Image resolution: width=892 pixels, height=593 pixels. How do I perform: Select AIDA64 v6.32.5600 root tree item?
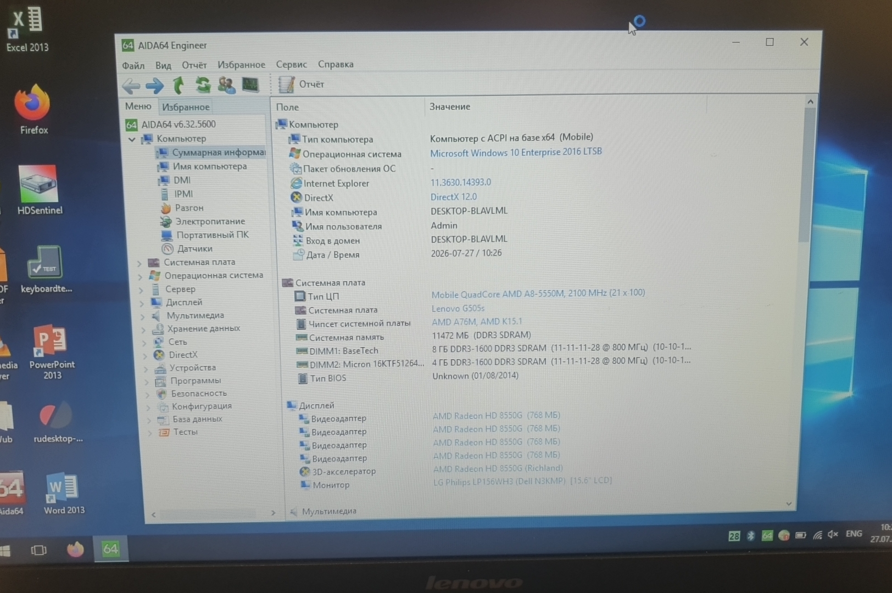[171, 125]
